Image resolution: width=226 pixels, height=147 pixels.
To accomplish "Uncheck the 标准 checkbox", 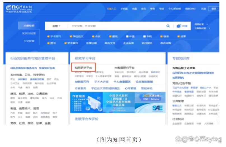I will 161,36.
